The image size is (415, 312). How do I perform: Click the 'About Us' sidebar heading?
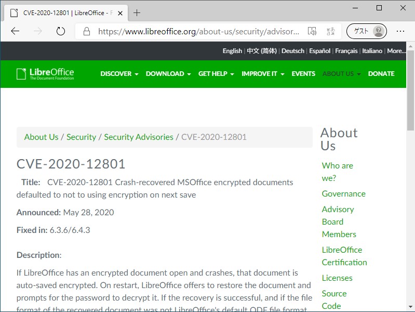click(339, 139)
